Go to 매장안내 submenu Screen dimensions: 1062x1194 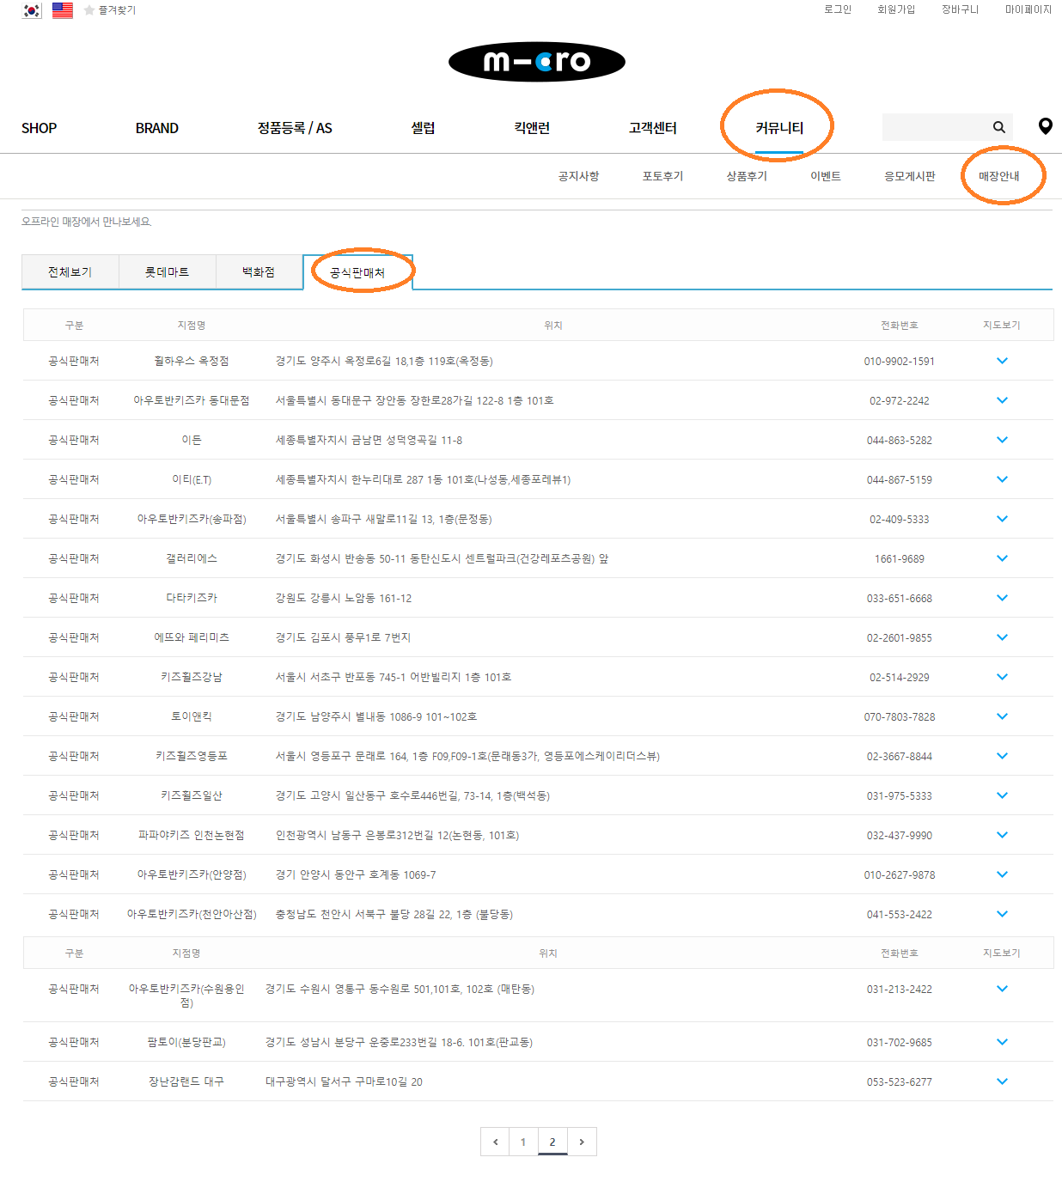tap(999, 176)
